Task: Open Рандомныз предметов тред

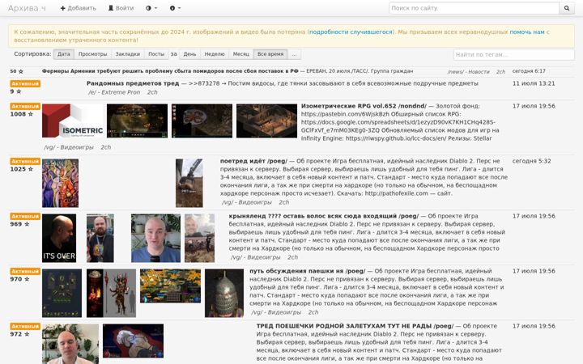Action: coord(133,83)
